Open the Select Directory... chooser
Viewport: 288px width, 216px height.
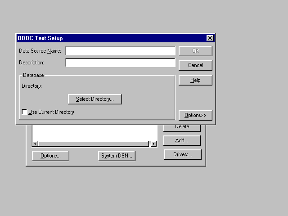click(95, 99)
